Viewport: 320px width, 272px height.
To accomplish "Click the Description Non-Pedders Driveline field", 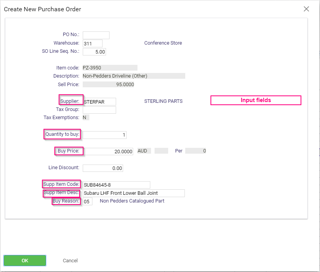I will coord(134,76).
